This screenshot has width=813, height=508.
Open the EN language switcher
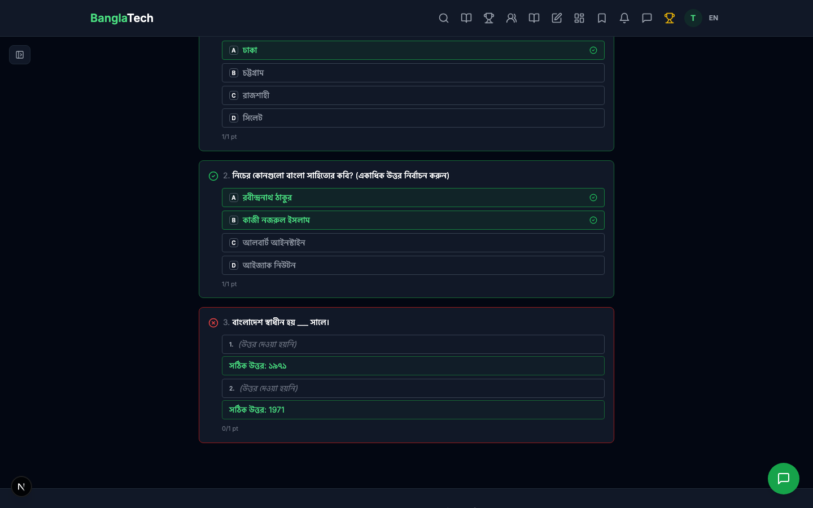714,18
